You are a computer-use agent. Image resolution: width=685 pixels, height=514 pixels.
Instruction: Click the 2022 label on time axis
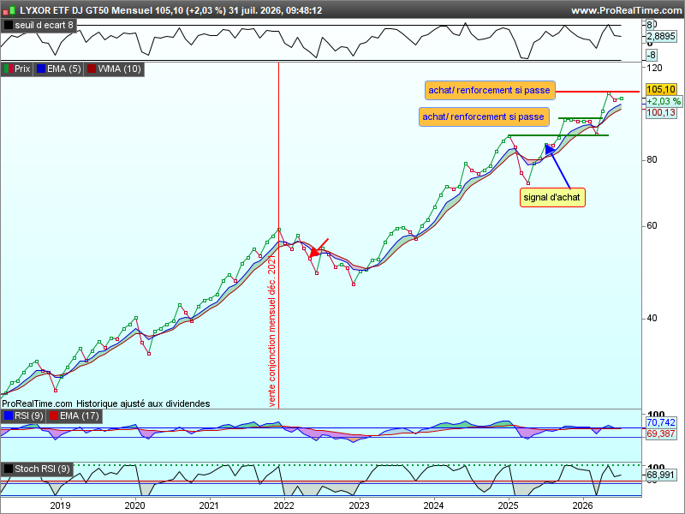pyautogui.click(x=284, y=506)
